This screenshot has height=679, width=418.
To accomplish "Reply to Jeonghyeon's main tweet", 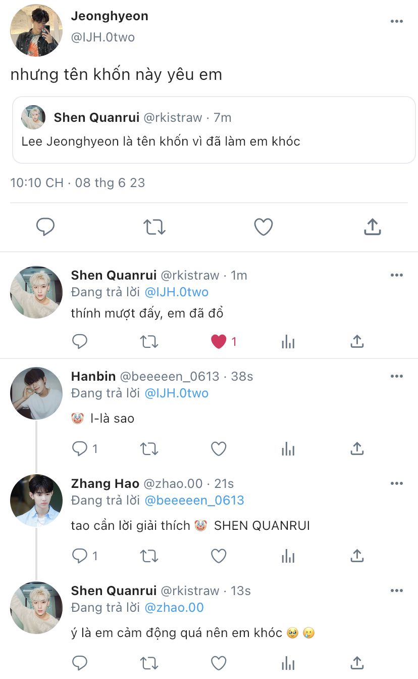I will point(45,227).
